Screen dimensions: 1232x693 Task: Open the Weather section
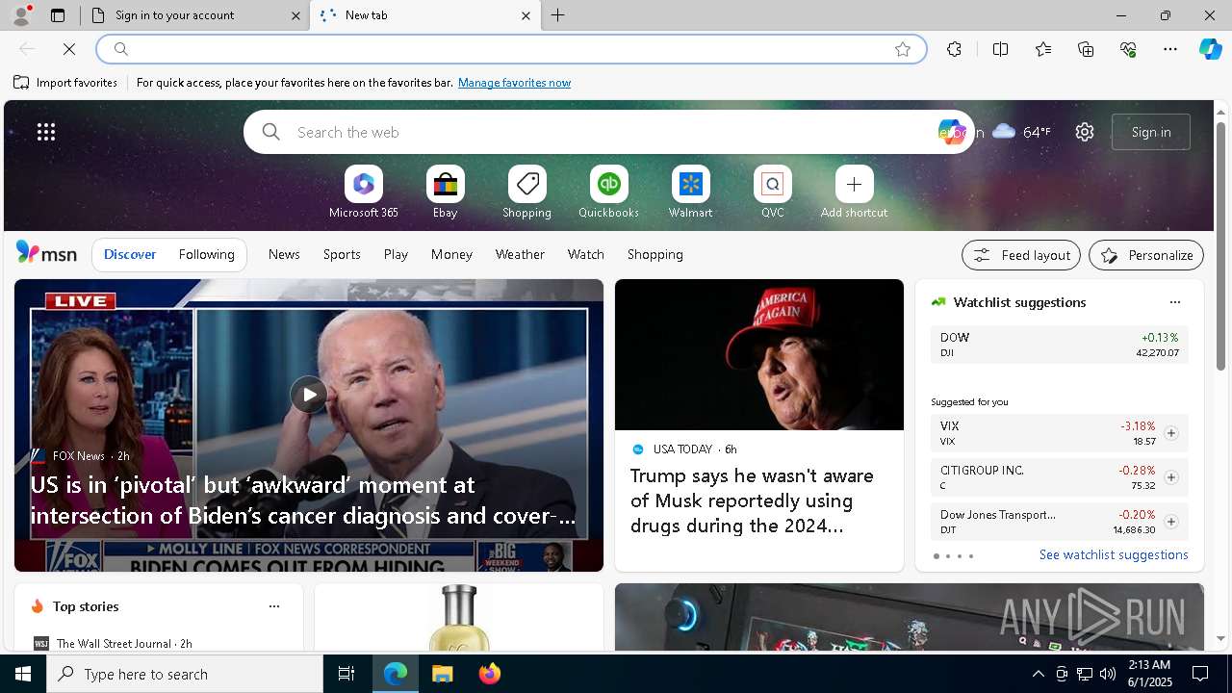click(x=520, y=254)
